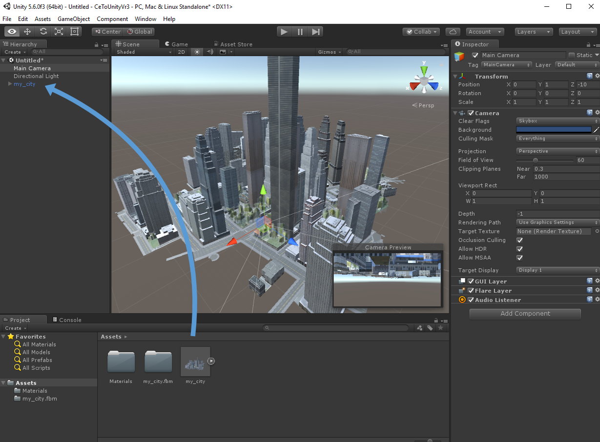Toggle Occlusion Culling checkbox
The image size is (600, 442).
519,240
